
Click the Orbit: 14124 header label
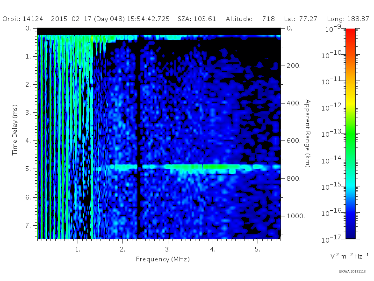22,19
